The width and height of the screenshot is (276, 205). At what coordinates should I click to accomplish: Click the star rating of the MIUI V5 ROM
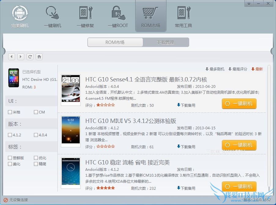106,146
